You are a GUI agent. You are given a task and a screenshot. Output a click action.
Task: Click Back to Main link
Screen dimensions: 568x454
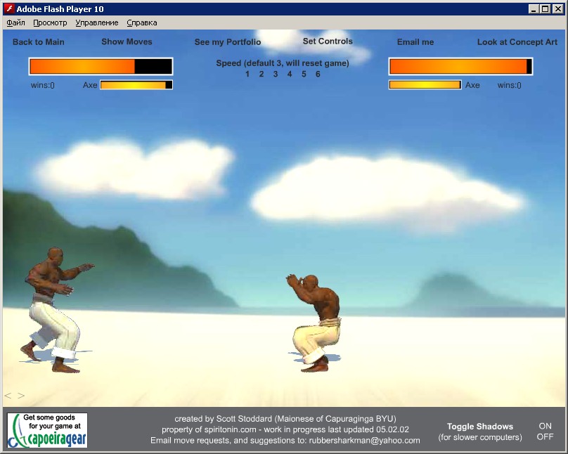39,42
